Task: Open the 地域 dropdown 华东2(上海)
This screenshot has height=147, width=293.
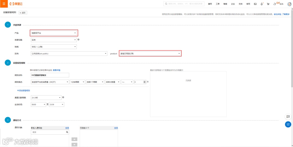Action: tap(54, 47)
